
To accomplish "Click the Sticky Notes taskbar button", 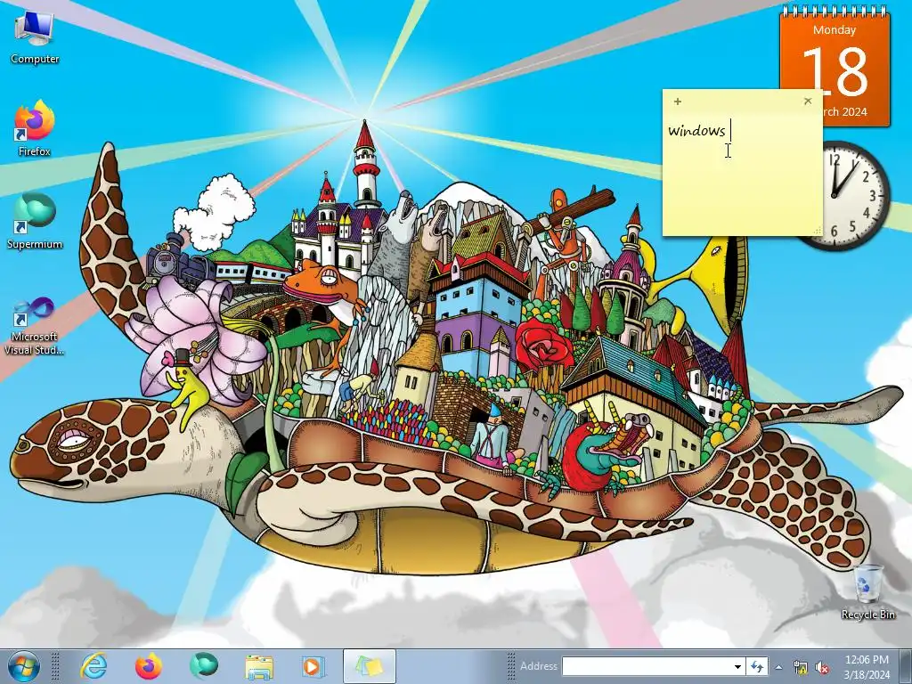I will (x=370, y=666).
